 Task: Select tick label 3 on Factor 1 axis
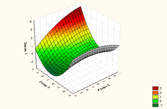[31, 30]
